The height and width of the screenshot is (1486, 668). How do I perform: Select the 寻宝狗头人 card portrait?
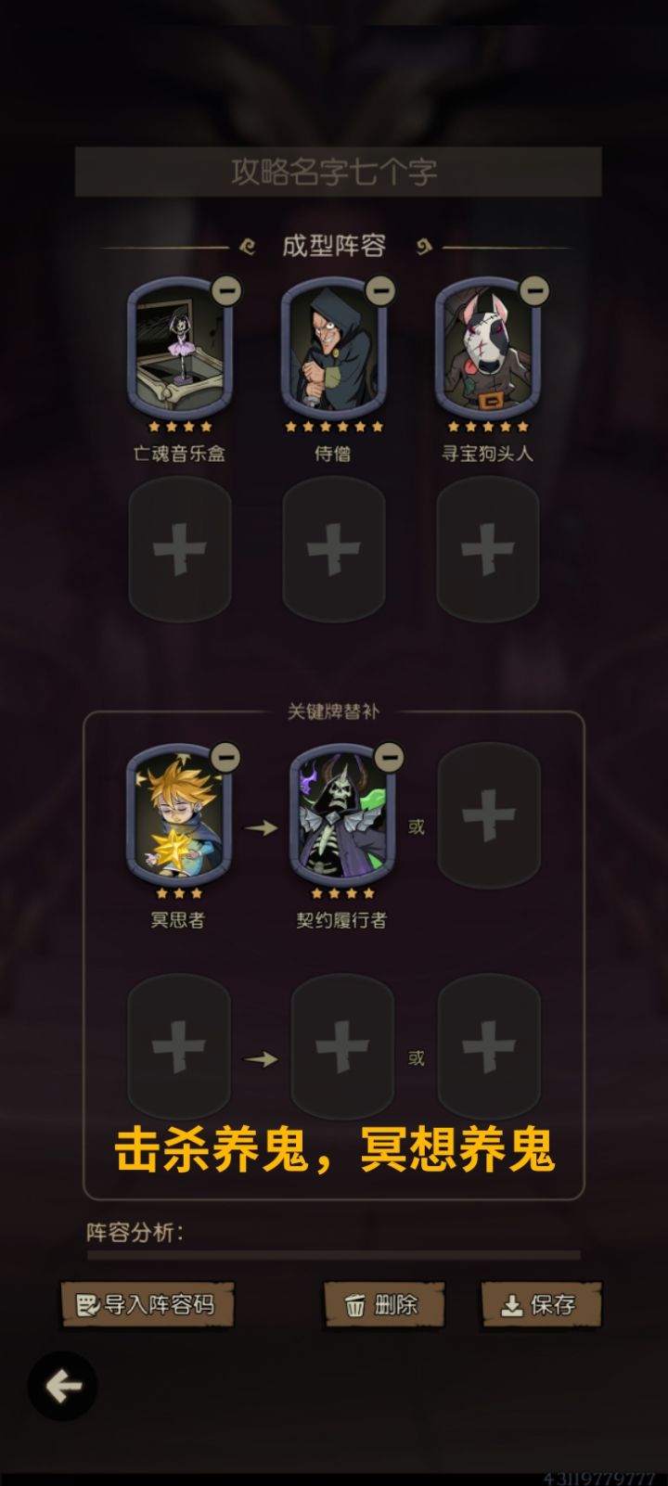pyautogui.click(x=487, y=350)
